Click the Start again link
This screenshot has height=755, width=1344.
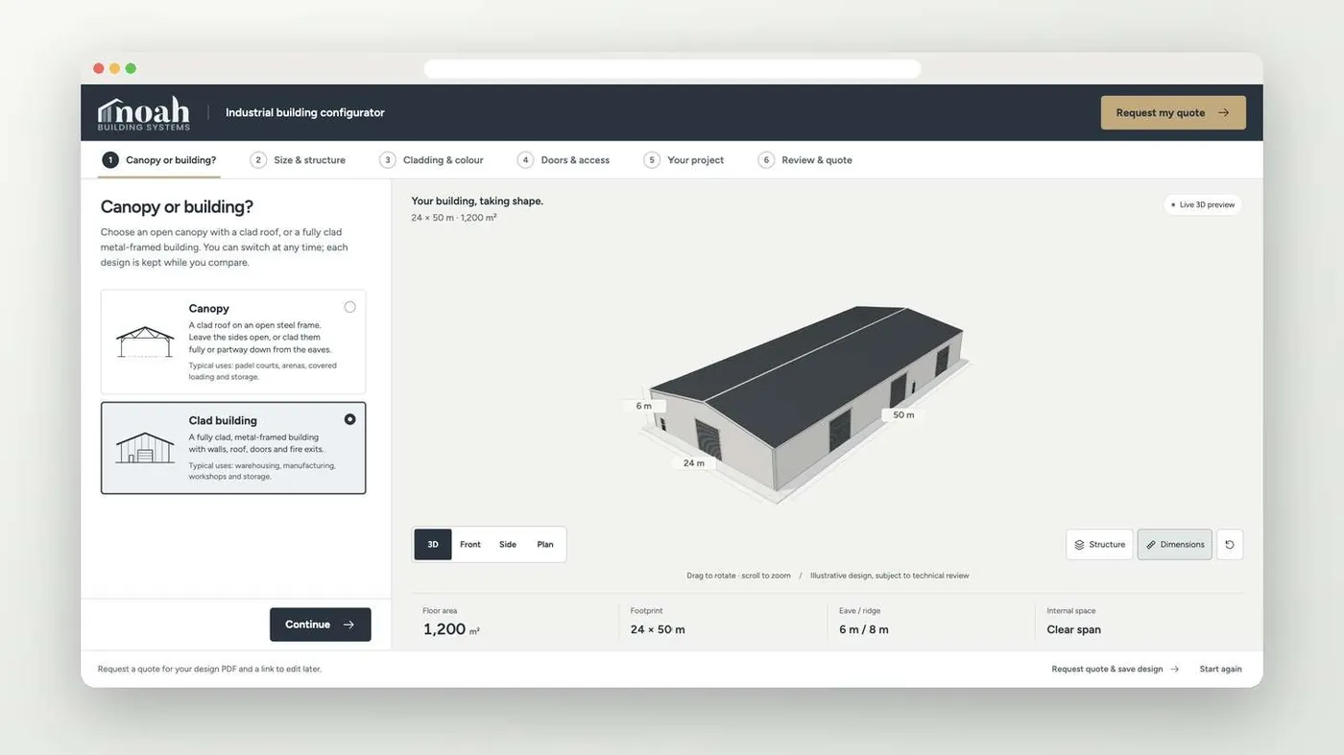click(x=1220, y=669)
